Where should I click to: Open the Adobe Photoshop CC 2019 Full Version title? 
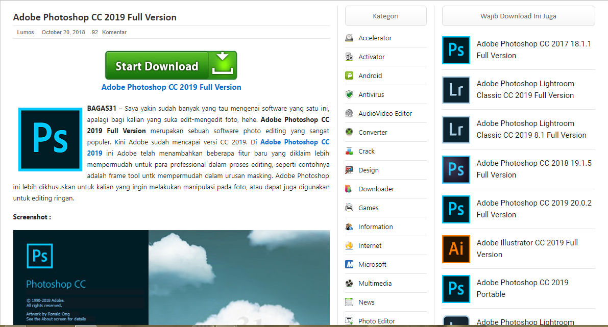tap(94, 17)
